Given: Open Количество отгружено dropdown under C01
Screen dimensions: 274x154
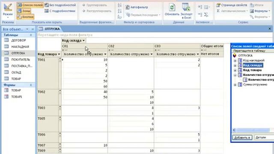Looking at the screenshot, I should pos(105,54).
